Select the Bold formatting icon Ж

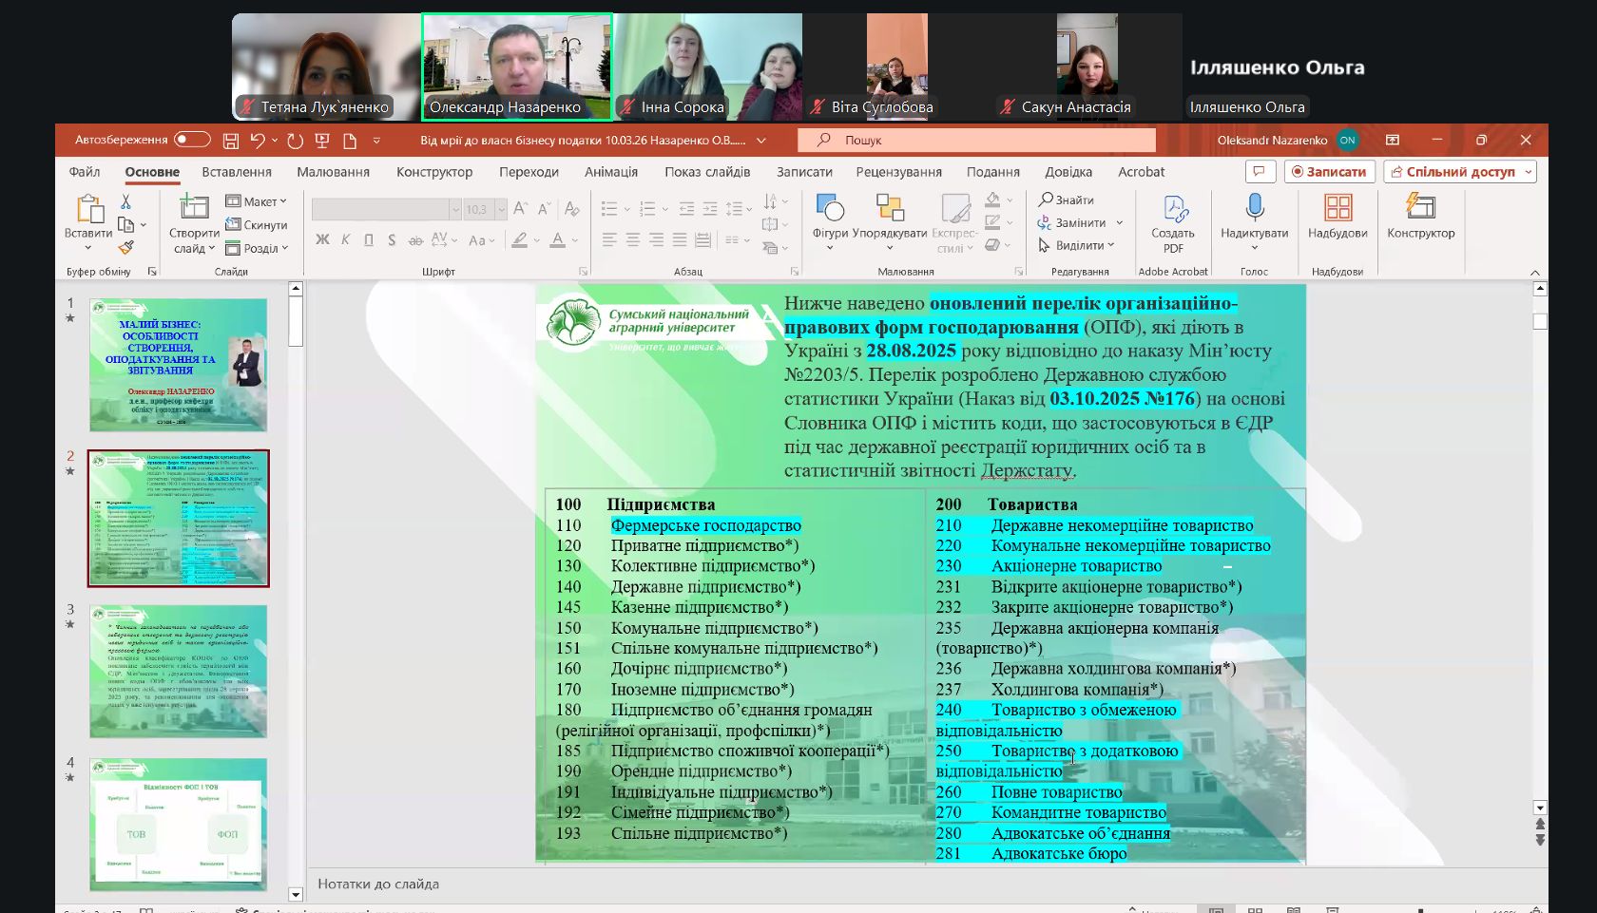[x=325, y=241]
